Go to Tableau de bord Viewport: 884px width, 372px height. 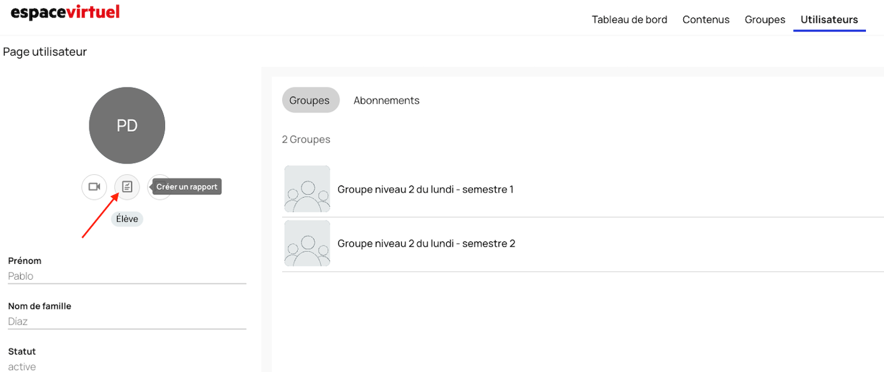coord(629,19)
